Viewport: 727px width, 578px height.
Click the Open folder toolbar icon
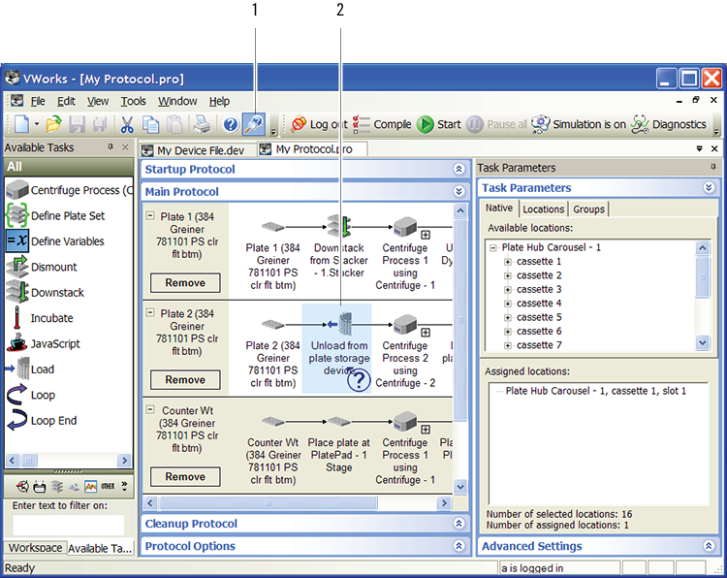(x=53, y=124)
